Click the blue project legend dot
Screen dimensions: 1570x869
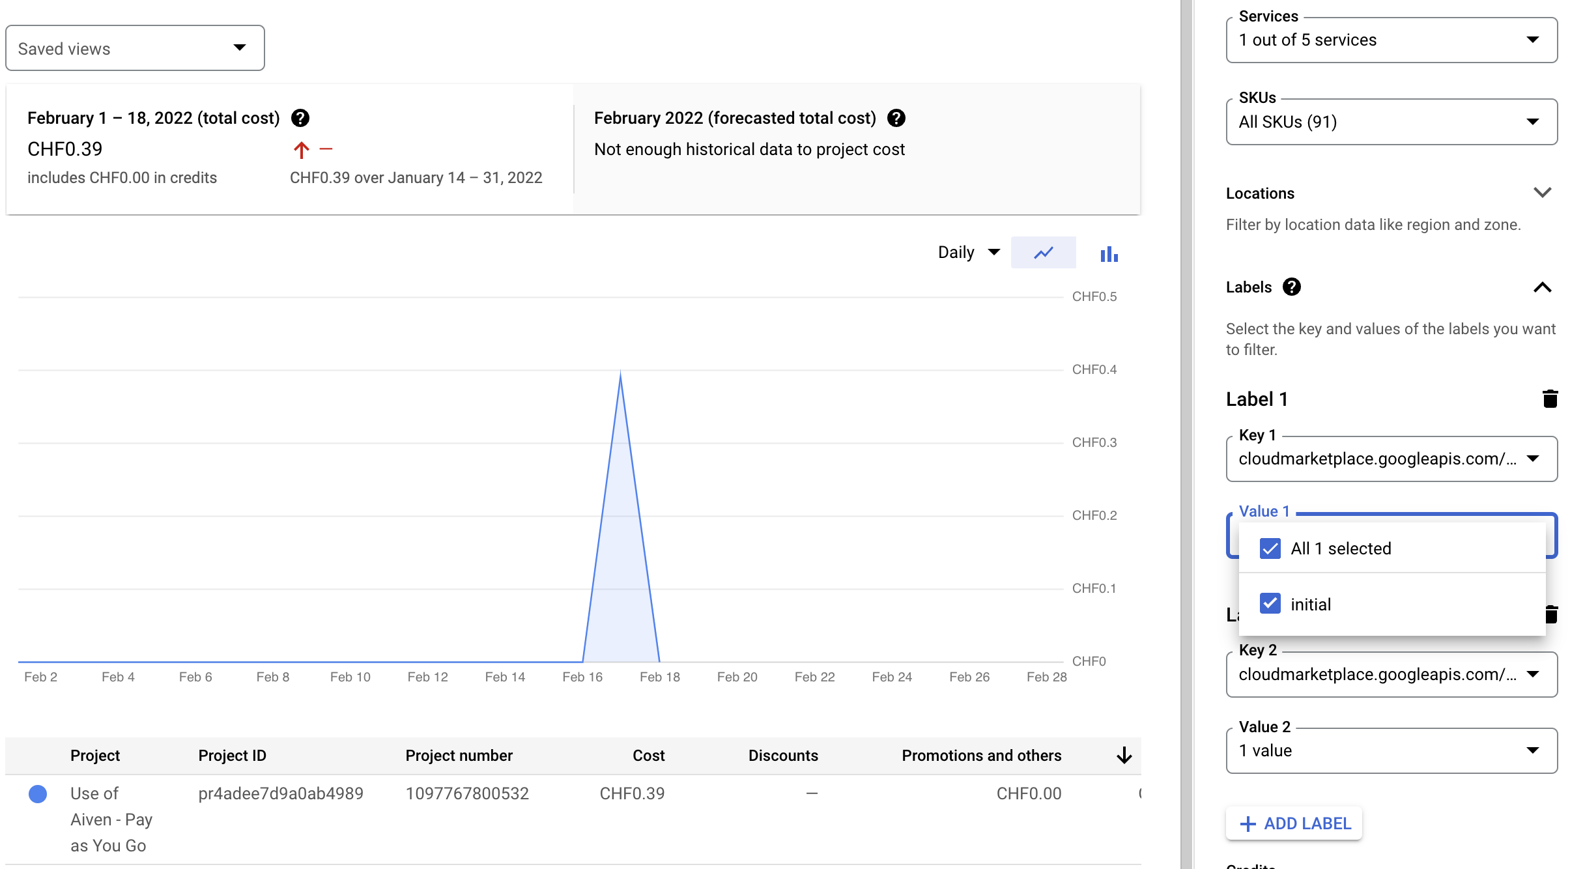click(38, 793)
